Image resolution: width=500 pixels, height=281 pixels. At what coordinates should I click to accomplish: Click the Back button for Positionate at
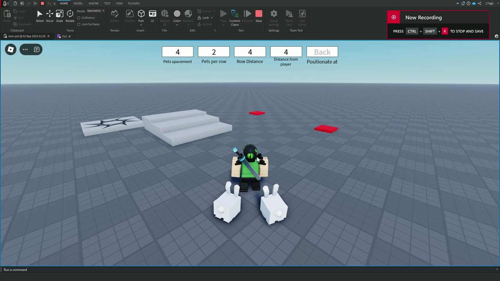tap(322, 52)
